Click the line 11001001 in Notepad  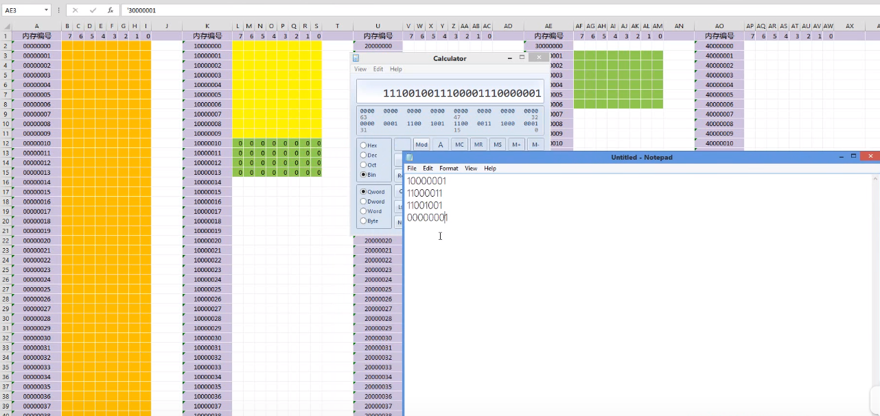(x=425, y=206)
